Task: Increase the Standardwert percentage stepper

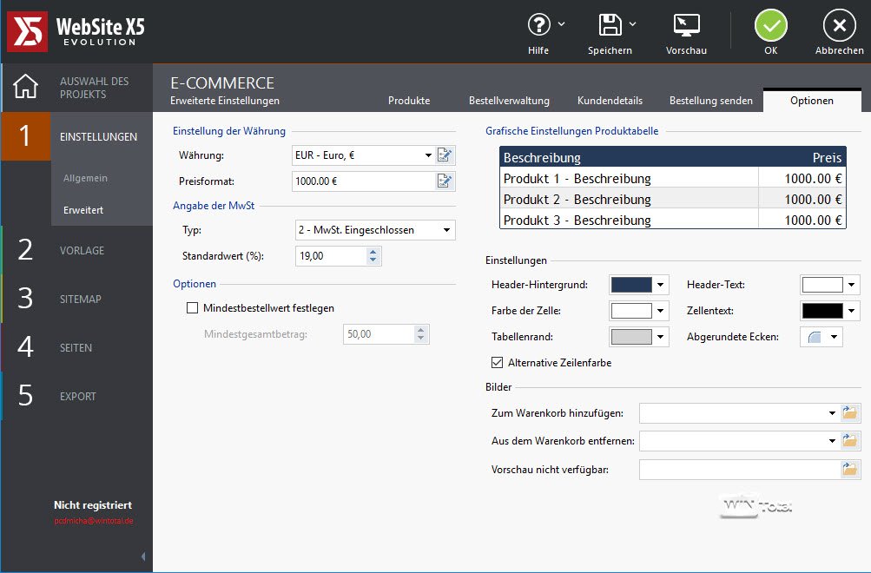Action: [373, 252]
